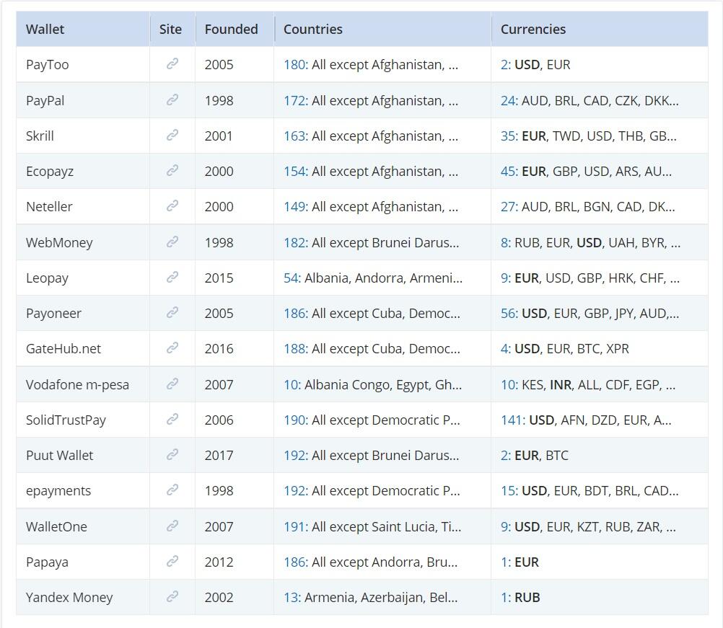The height and width of the screenshot is (628, 723).
Task: Click Skrill's 163 countries count
Action: click(x=296, y=136)
